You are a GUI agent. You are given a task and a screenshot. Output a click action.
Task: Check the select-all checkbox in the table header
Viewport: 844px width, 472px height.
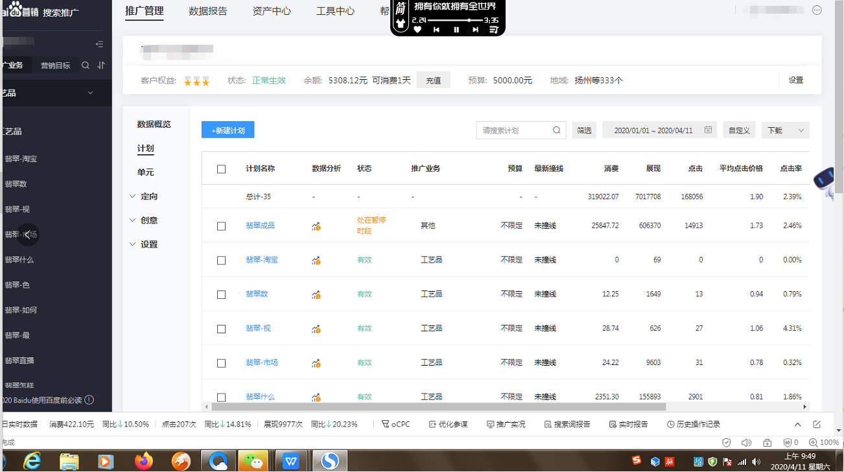[221, 169]
